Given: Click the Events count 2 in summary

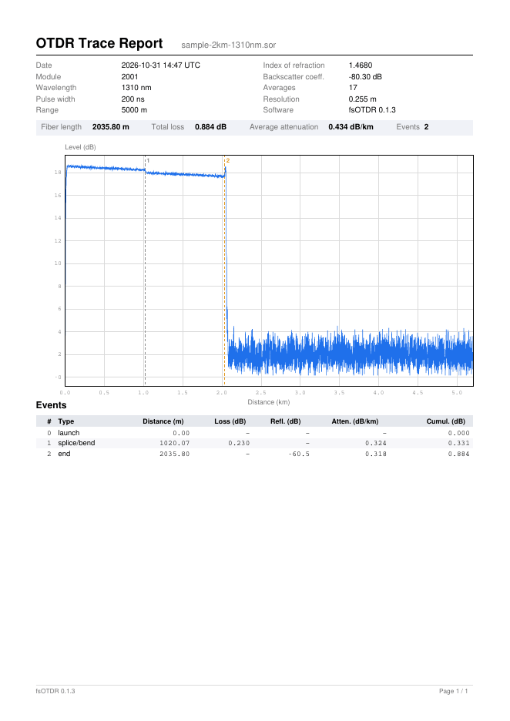Looking at the screenshot, I should (426, 127).
